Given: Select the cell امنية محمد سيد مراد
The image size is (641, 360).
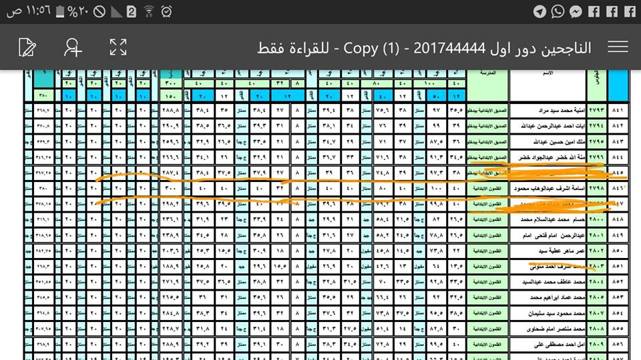Looking at the screenshot, I should click(x=548, y=109).
